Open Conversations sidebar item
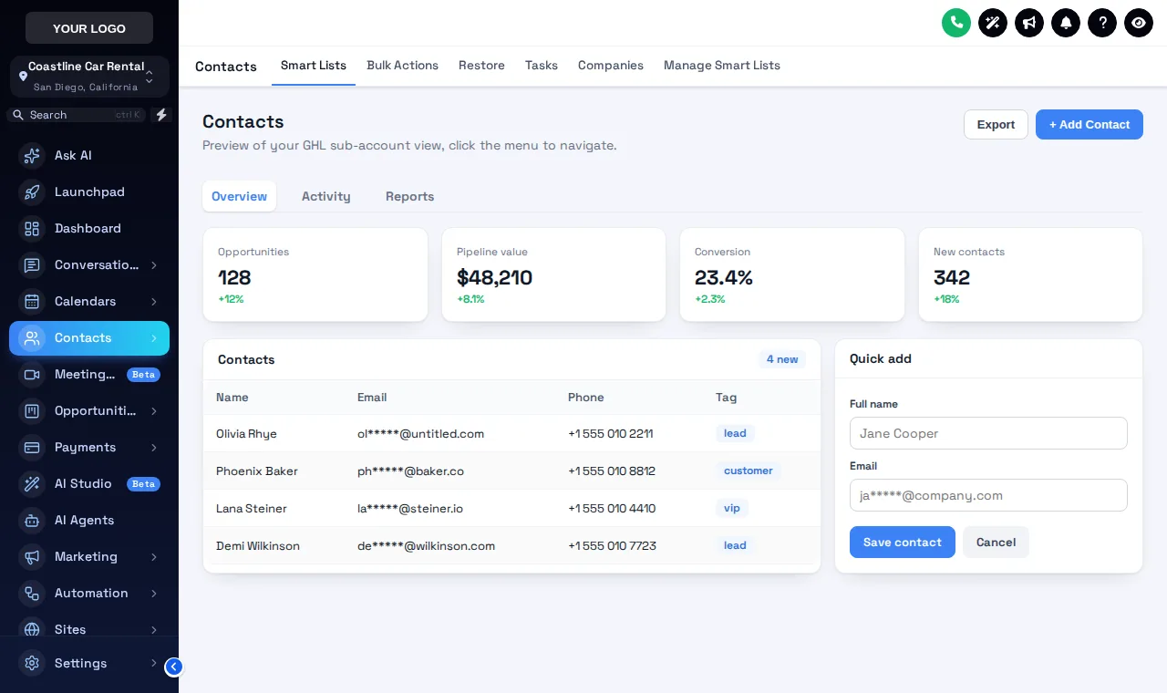Screen dimensions: 1167x693 [89, 264]
